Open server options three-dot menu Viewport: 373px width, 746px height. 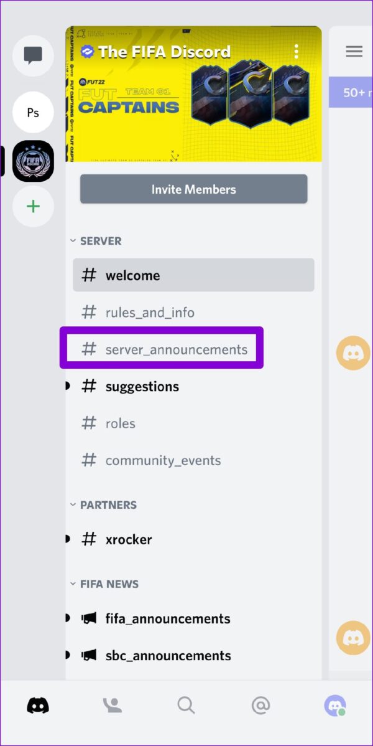(x=296, y=52)
